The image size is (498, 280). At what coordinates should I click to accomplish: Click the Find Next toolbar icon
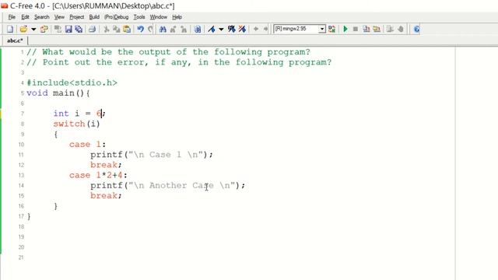(173, 30)
